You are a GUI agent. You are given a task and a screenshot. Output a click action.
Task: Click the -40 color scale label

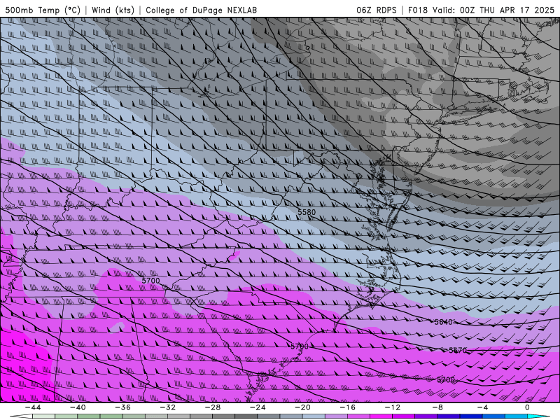point(78,407)
